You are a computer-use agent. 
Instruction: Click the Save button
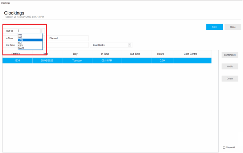click(x=214, y=27)
